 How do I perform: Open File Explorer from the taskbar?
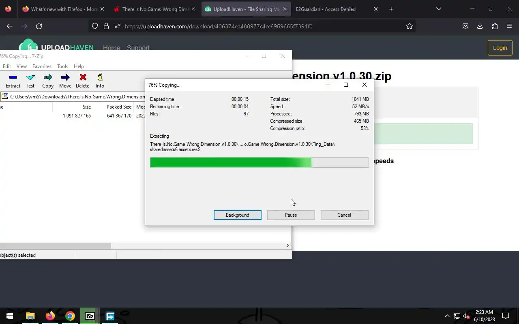tap(30, 316)
